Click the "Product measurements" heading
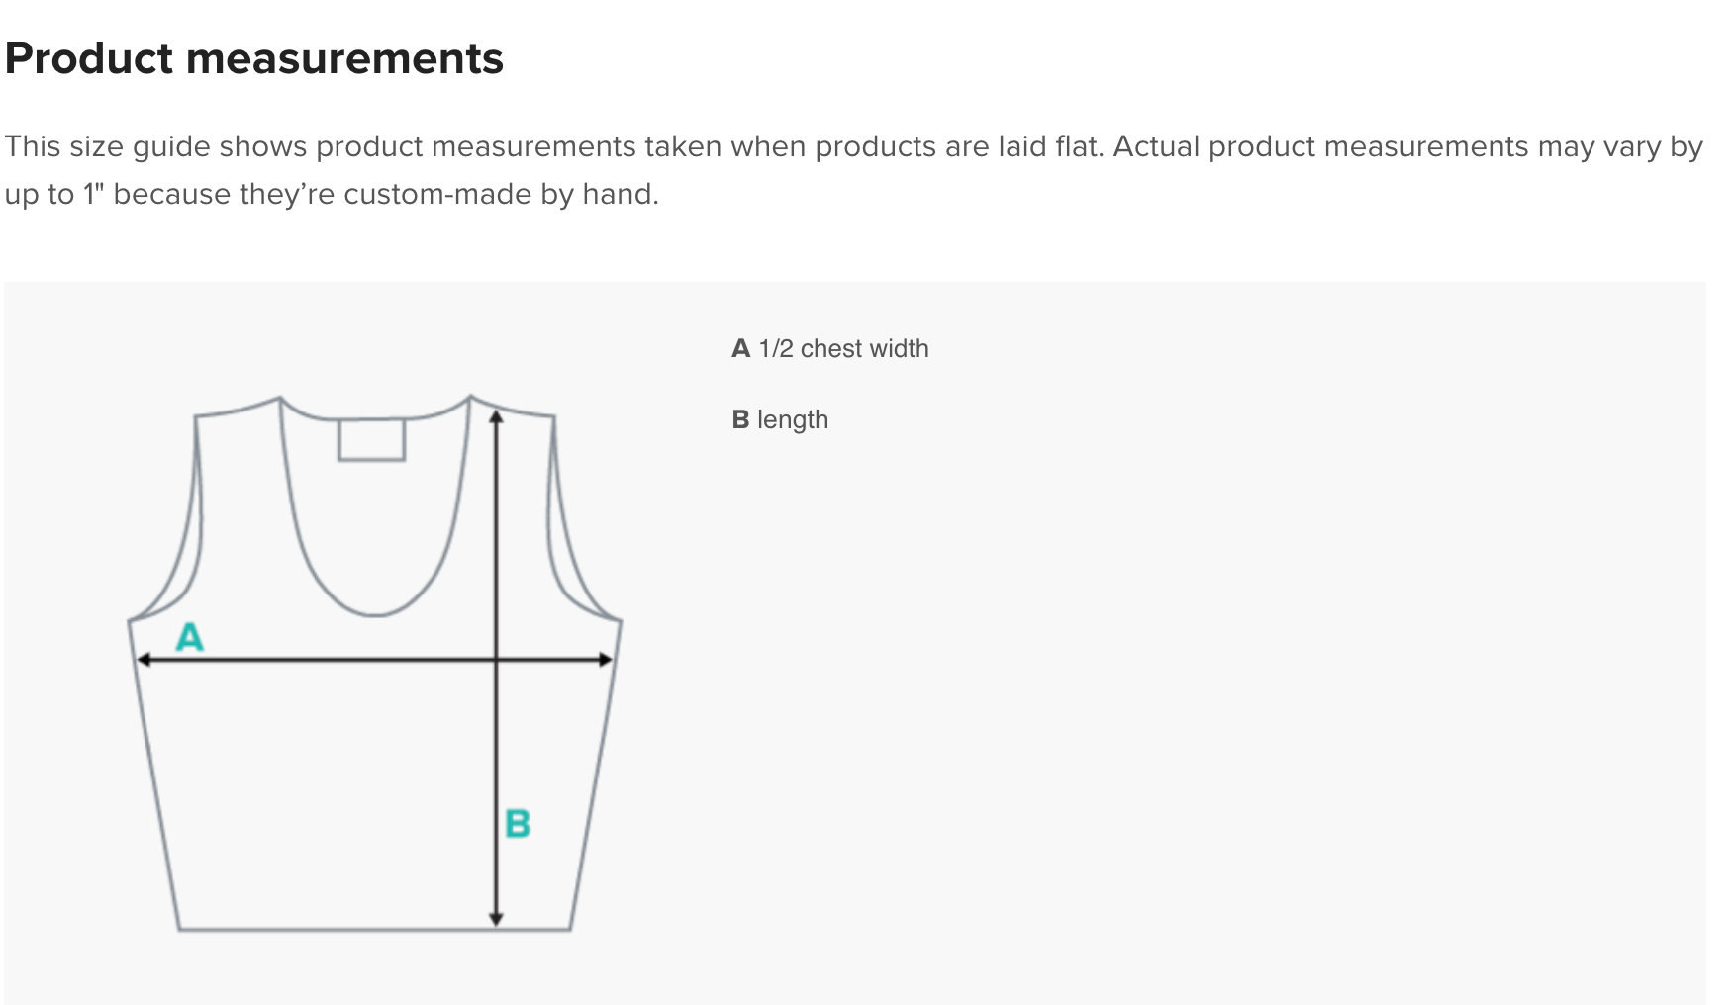1736x1005 pixels. tap(254, 58)
